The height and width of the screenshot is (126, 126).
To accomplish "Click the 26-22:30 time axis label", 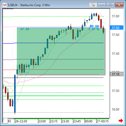I will (21, 121).
